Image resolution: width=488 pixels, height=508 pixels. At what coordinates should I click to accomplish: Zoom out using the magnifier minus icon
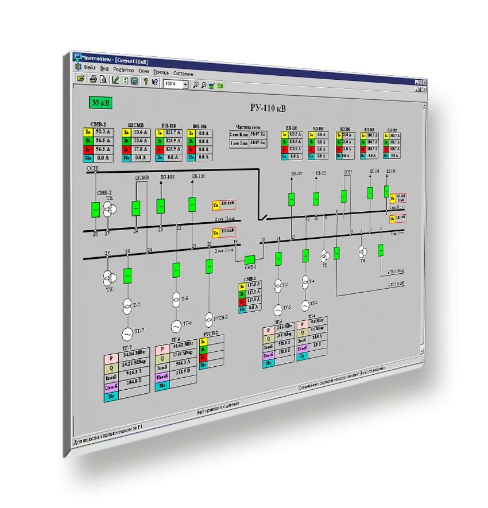pos(204,85)
